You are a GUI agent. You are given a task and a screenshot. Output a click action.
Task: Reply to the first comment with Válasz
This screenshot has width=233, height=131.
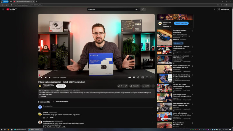(52, 118)
